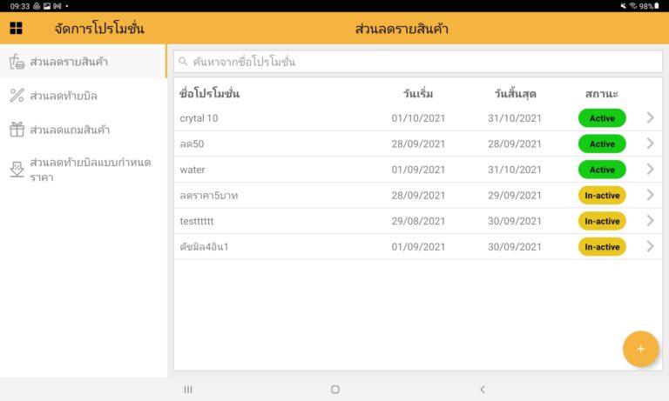Tap the fixed-price bill discount icon

pyautogui.click(x=17, y=170)
